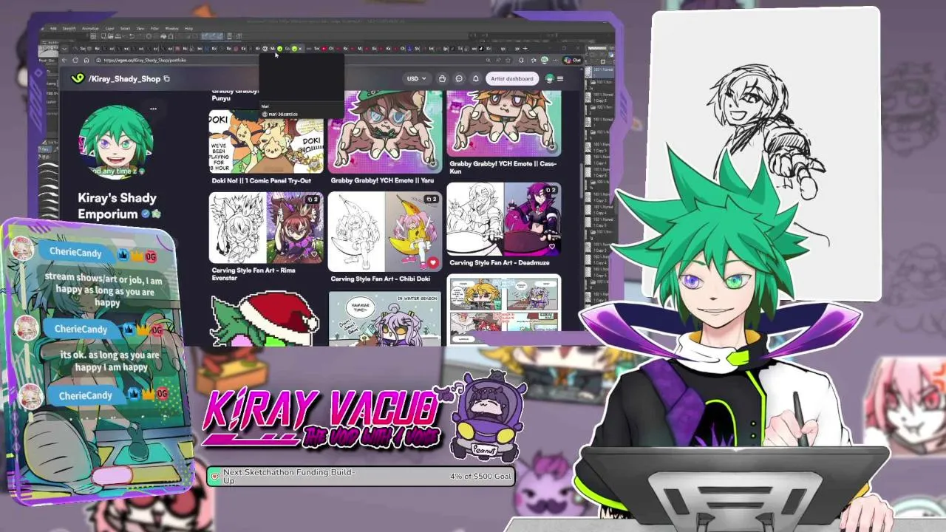Open Clip Studio View menu
The image size is (946, 532).
[x=140, y=28]
